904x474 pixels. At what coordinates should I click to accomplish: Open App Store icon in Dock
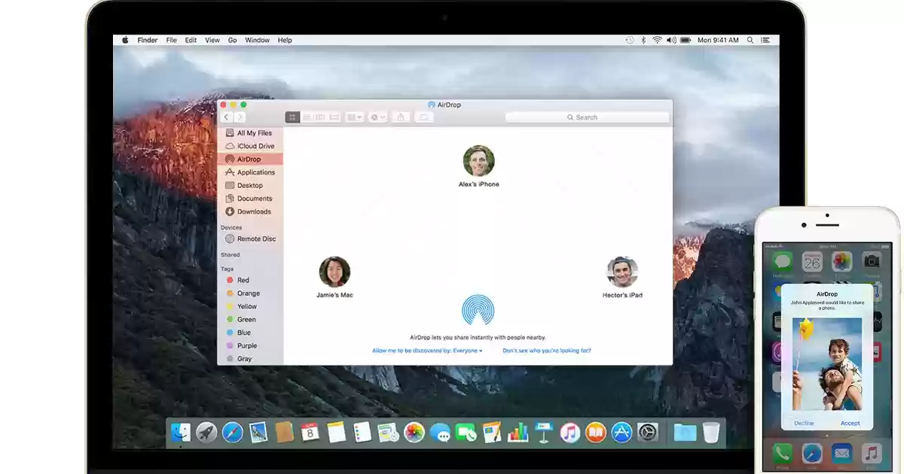coord(621,433)
